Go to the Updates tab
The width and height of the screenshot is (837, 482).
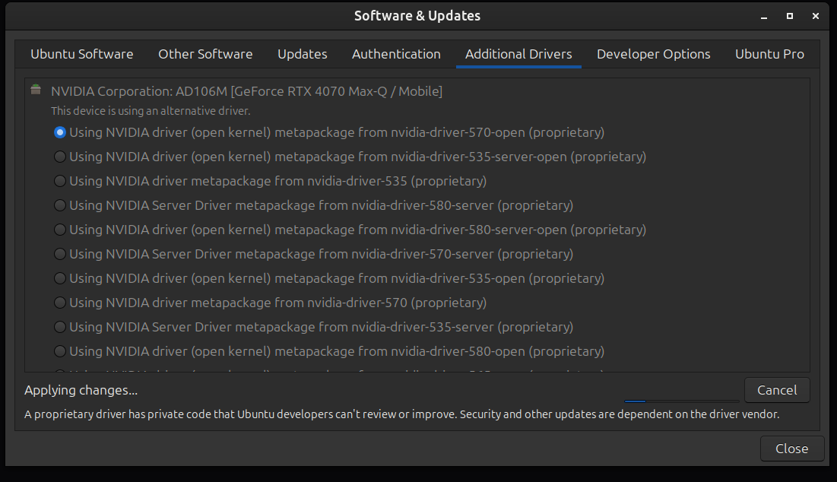302,54
